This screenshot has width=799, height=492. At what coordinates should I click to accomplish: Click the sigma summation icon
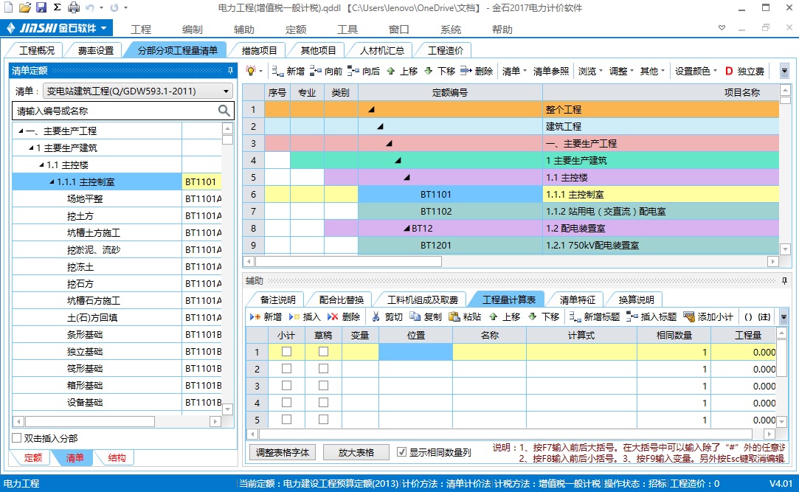click(57, 7)
